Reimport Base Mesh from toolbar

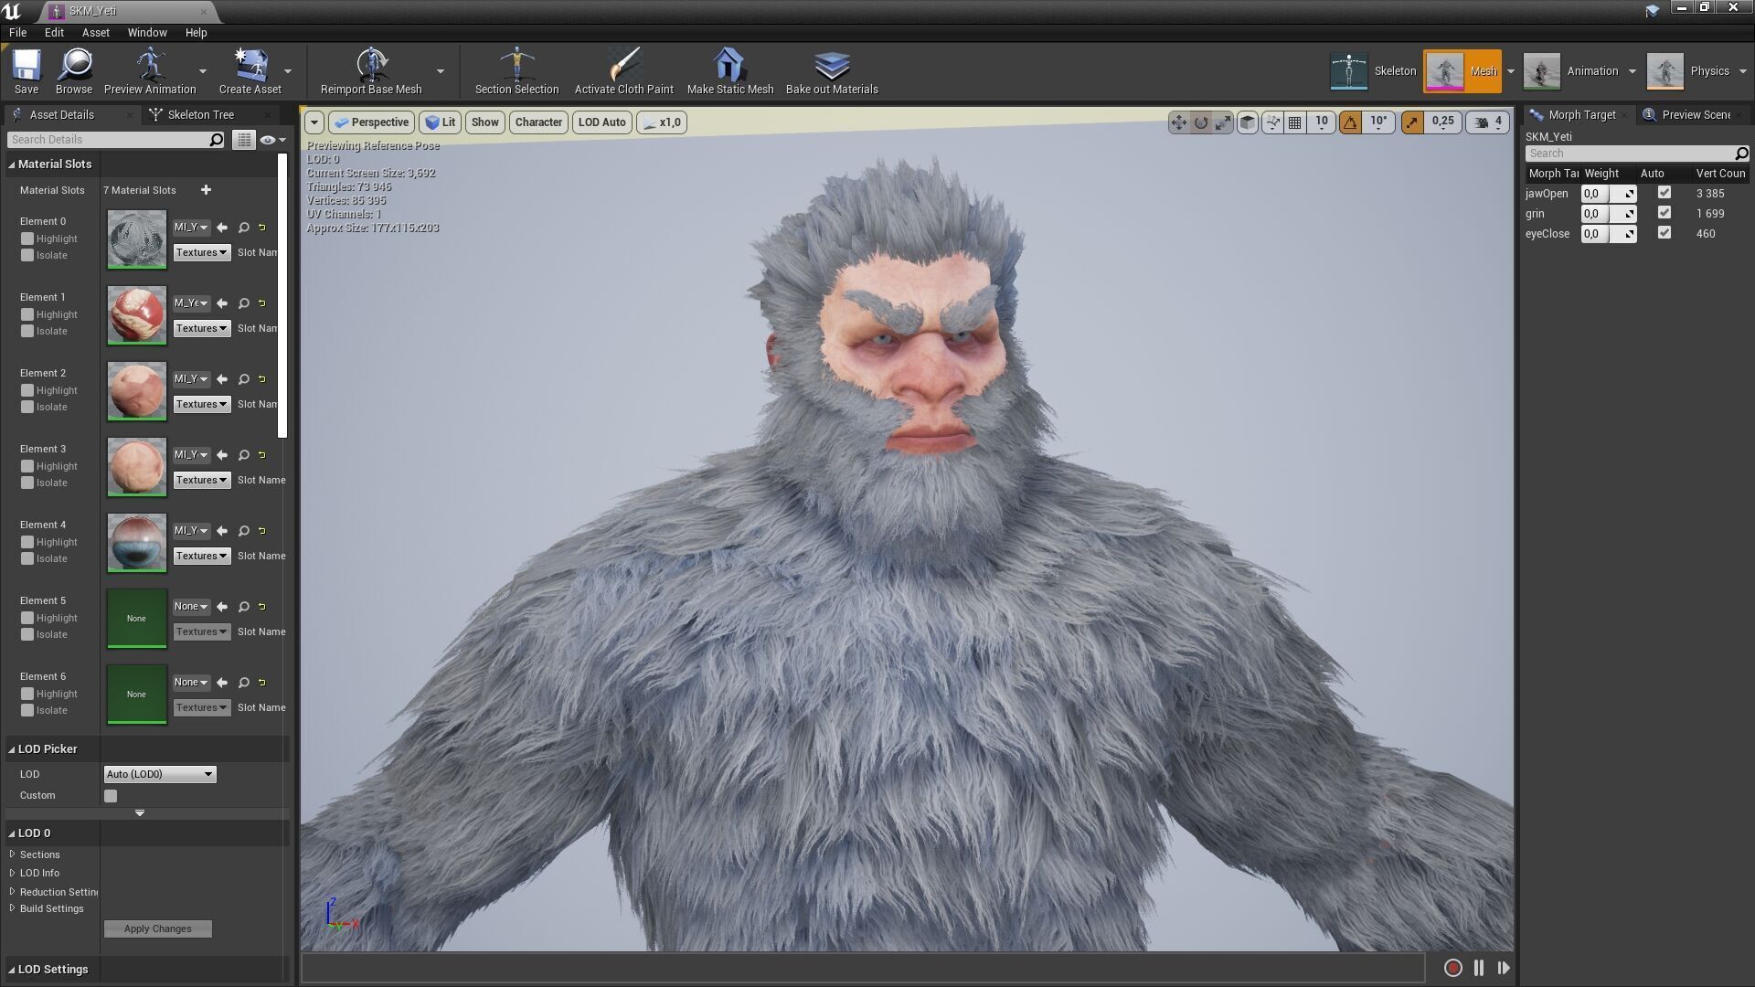371,71
